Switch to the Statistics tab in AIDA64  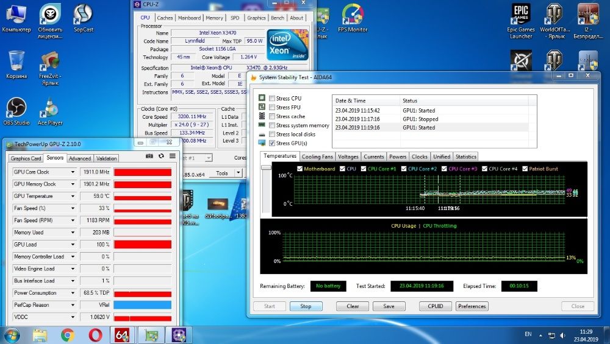[x=465, y=156]
